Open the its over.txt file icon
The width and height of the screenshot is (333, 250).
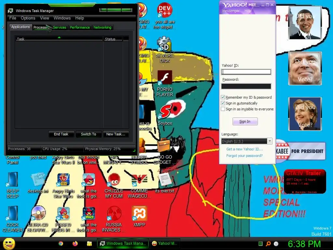(x=165, y=180)
